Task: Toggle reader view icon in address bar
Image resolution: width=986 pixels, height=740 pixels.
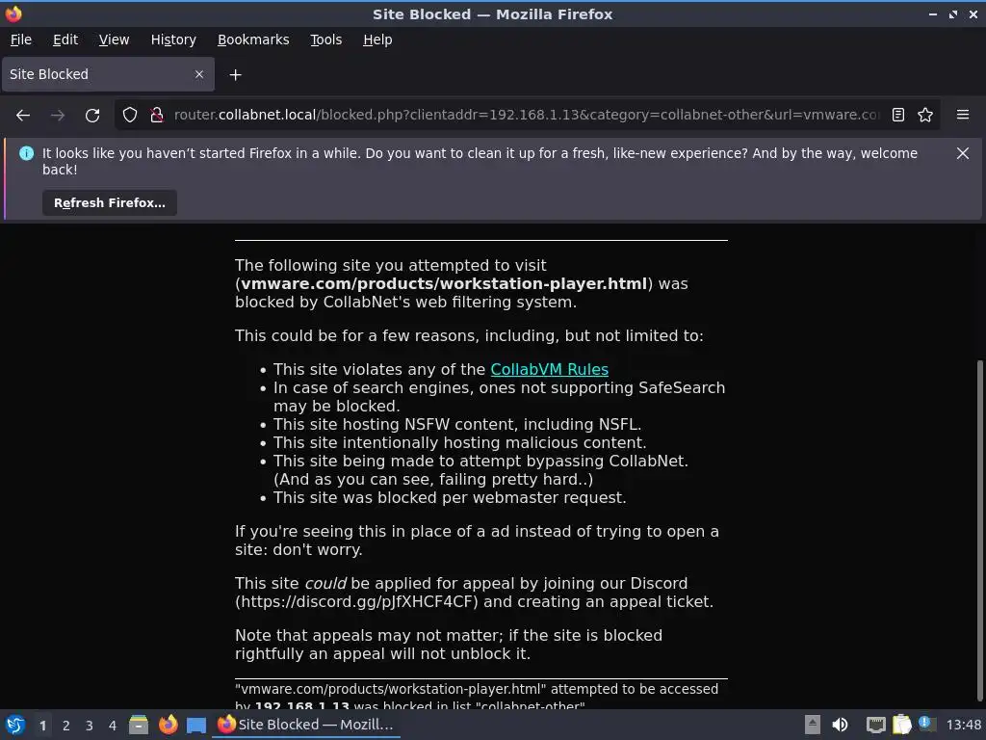Action: (898, 116)
